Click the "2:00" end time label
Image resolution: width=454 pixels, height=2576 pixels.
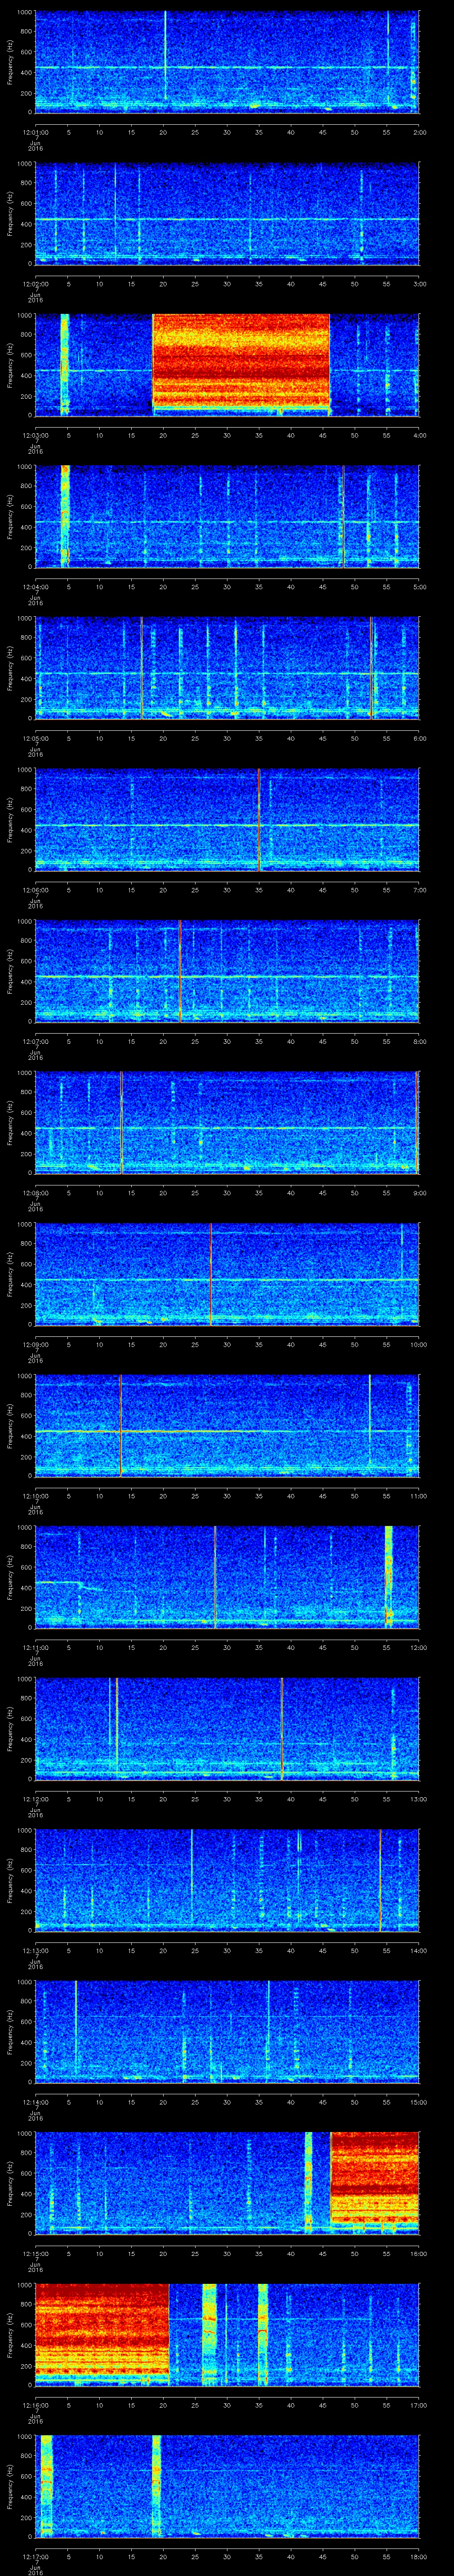419,132
